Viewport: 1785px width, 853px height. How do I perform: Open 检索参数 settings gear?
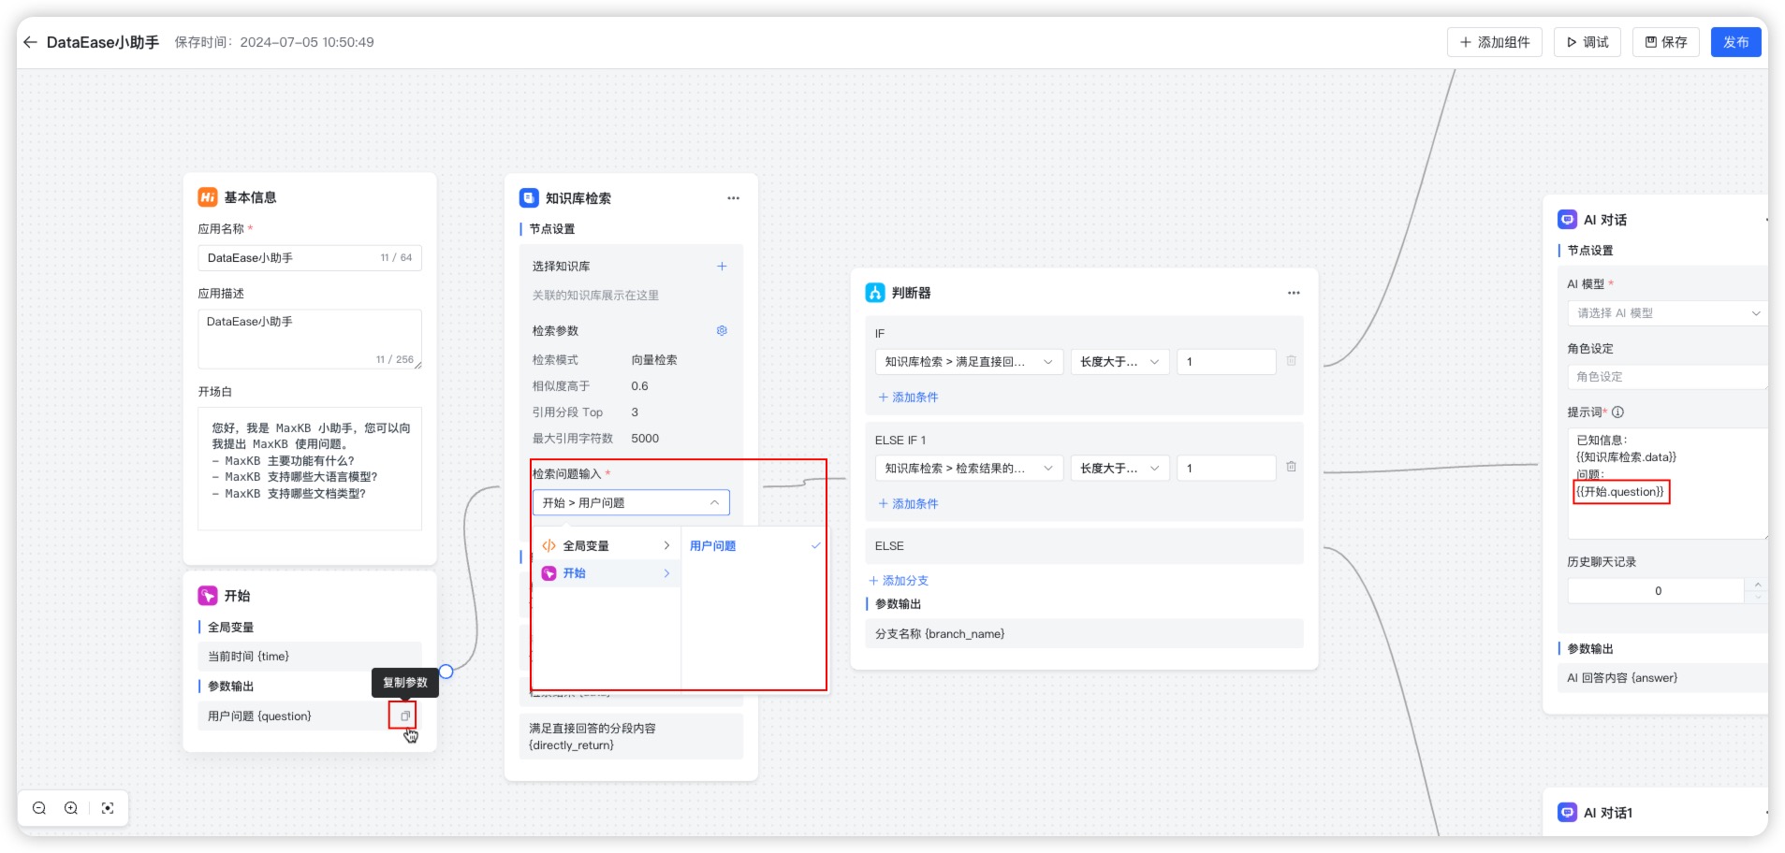click(x=722, y=331)
